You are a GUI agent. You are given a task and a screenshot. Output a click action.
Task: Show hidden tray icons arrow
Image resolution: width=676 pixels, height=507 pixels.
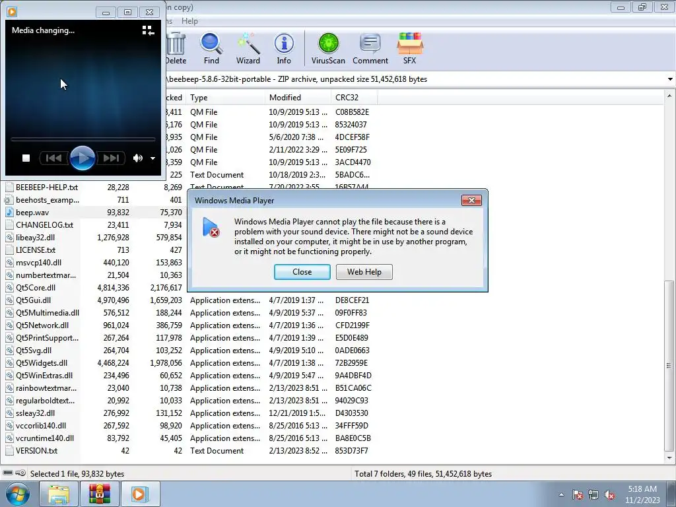click(x=561, y=494)
